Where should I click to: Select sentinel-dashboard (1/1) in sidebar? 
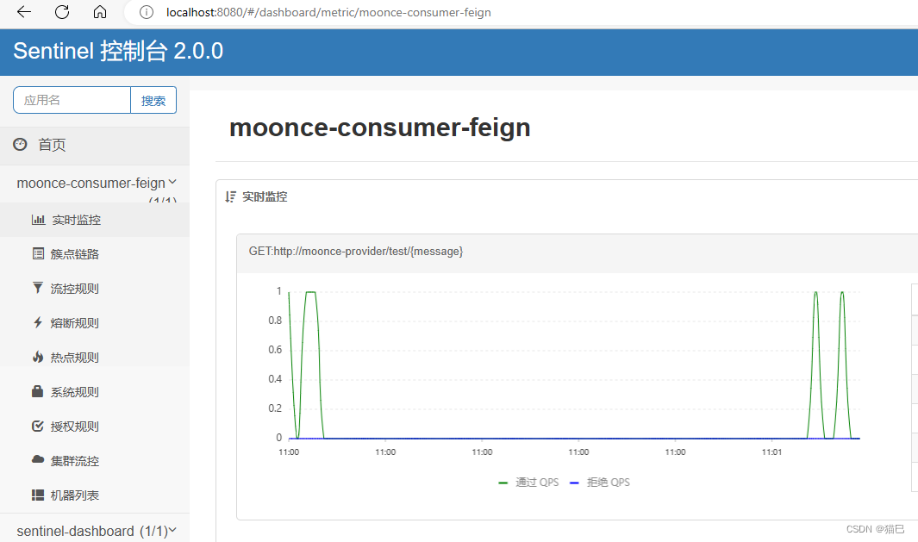click(92, 531)
